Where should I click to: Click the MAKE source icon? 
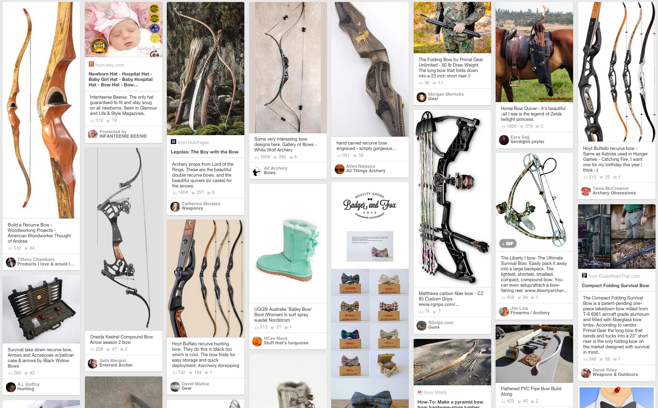click(420, 392)
